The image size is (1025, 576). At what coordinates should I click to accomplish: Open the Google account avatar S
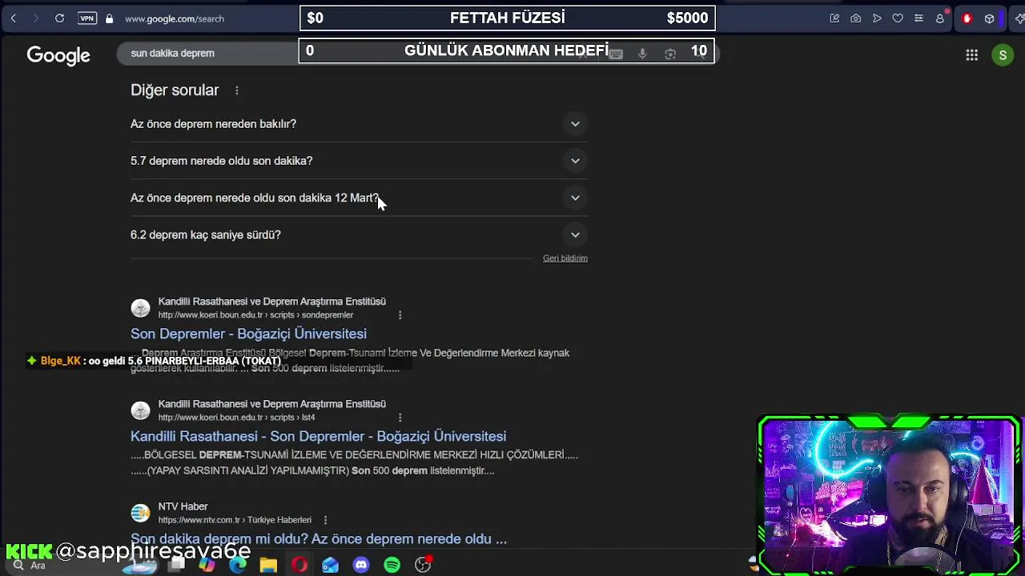[x=1003, y=55]
